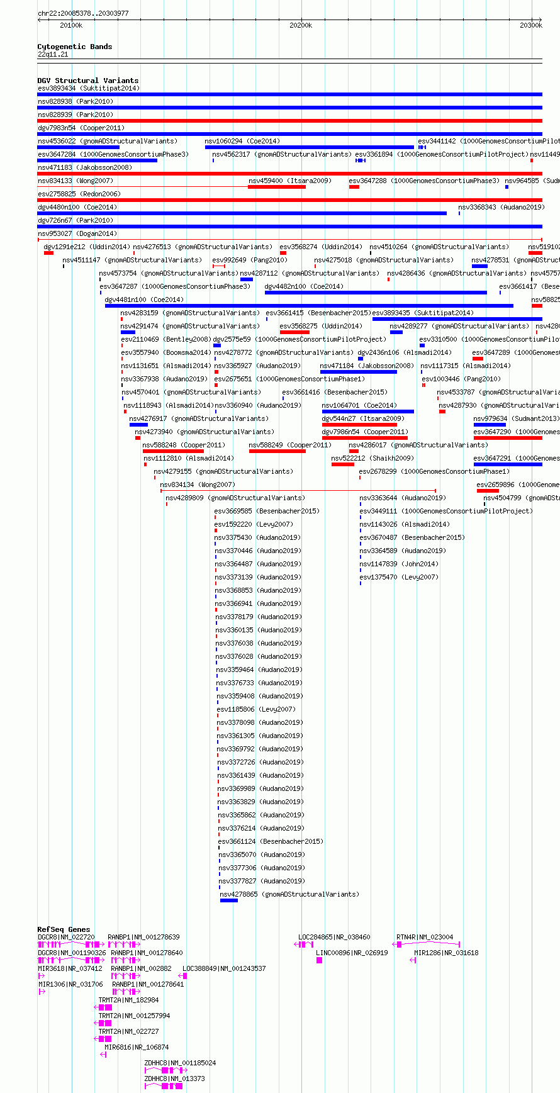Click esv1185806 (Levy2007) label
Viewport: 560px width, 1093px height.
[256, 709]
